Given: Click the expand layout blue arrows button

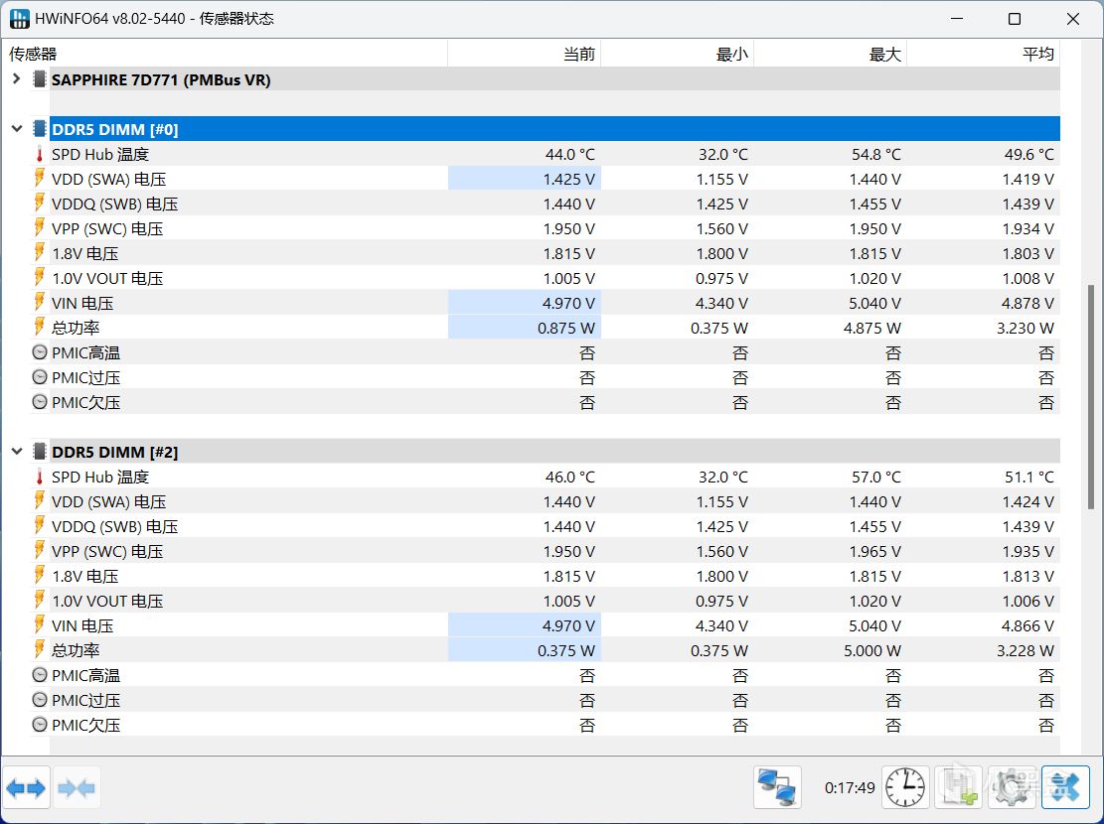Looking at the screenshot, I should [26, 787].
